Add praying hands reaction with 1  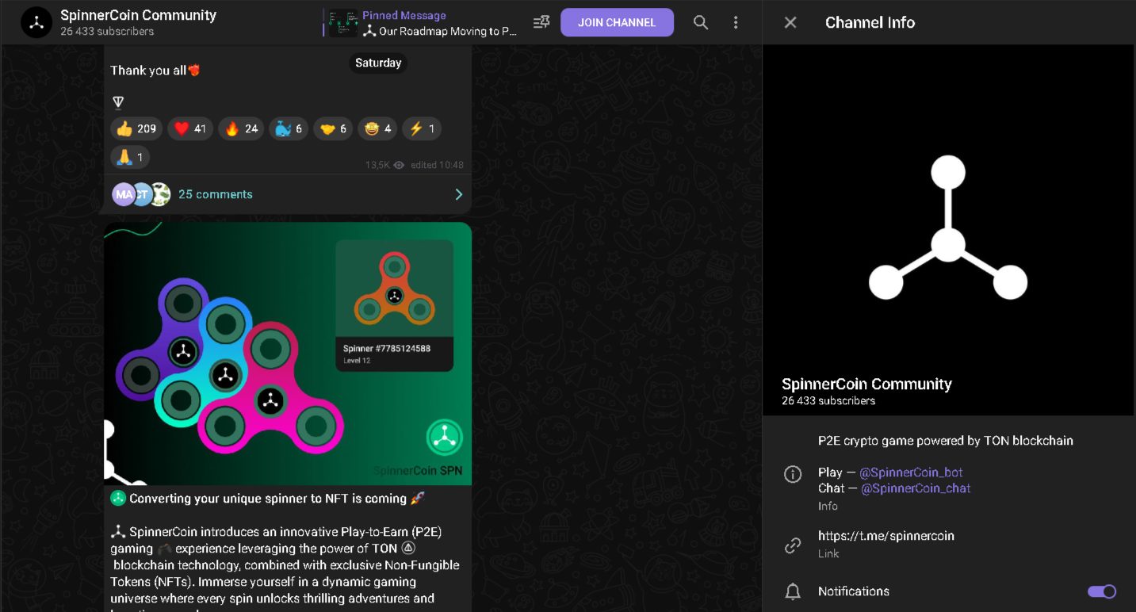[130, 157]
